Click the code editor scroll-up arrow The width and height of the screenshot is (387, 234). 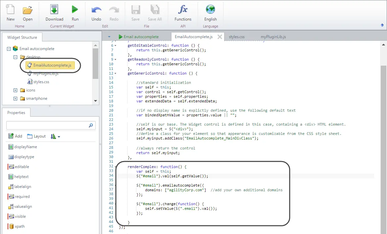tap(383, 45)
